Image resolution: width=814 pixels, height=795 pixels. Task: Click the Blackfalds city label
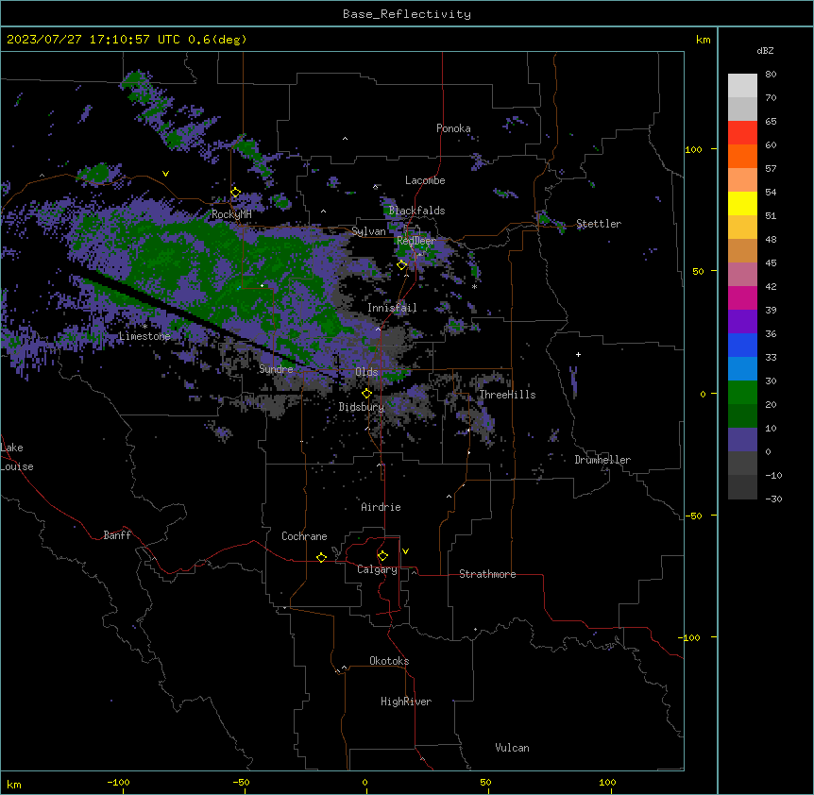click(416, 211)
